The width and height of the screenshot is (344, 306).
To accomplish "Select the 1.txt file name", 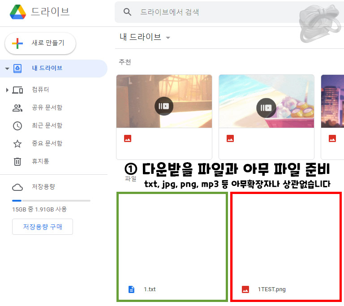I will click(x=150, y=289).
